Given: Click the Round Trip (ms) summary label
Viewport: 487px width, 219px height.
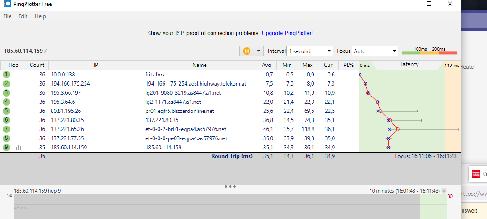Looking at the screenshot, I should 232,156.
